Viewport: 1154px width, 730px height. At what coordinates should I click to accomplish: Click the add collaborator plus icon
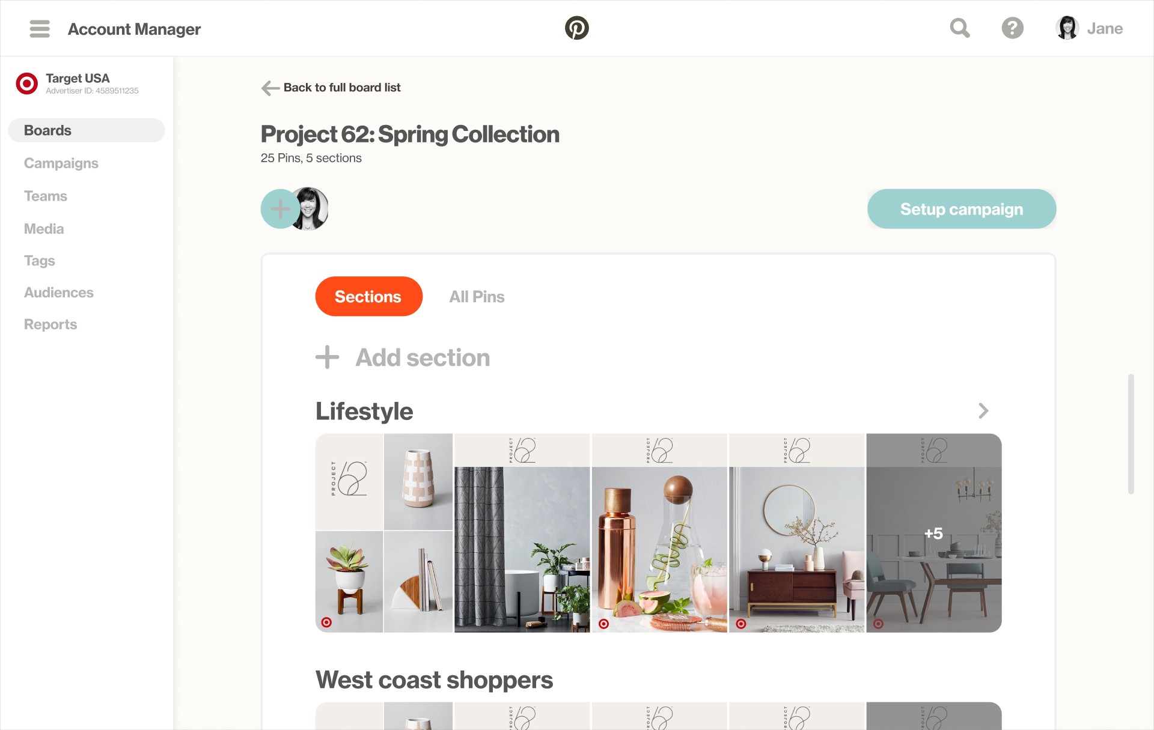coord(280,208)
